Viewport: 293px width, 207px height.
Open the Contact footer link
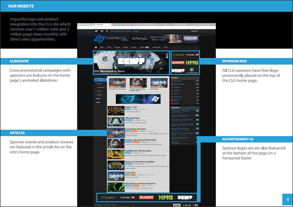(x=114, y=205)
